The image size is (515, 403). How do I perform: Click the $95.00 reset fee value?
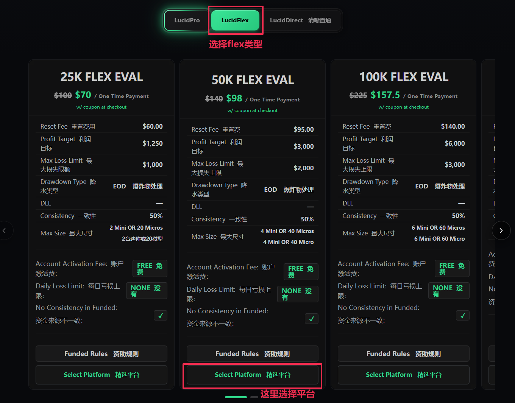(x=304, y=129)
